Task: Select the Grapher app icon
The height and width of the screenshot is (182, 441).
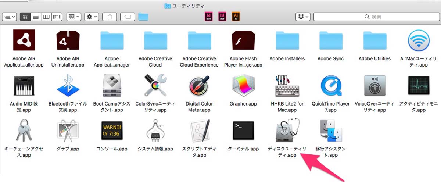Action: click(x=243, y=86)
